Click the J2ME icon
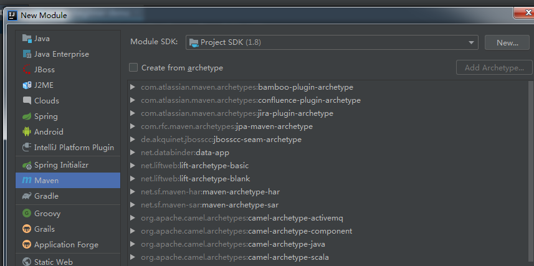Viewport: 534px width, 266px height. 27,85
